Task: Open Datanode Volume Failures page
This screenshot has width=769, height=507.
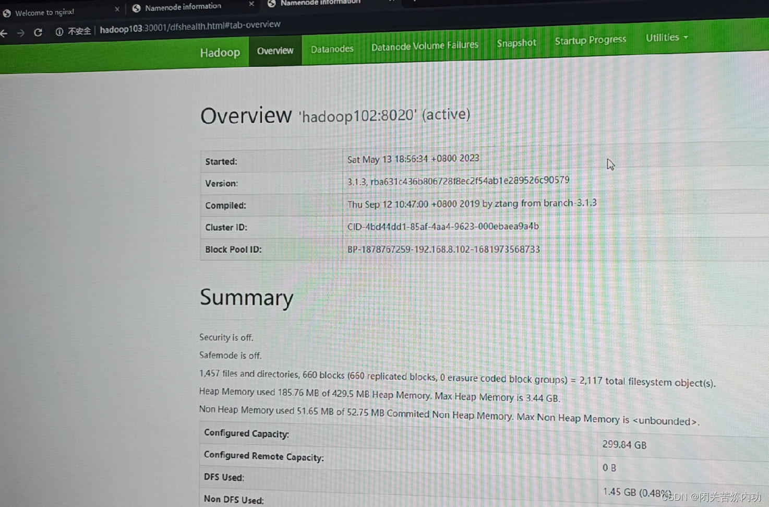Action: point(425,46)
